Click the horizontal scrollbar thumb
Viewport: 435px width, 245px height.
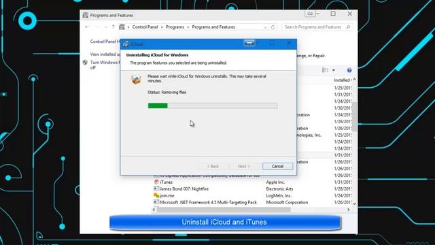(224, 210)
